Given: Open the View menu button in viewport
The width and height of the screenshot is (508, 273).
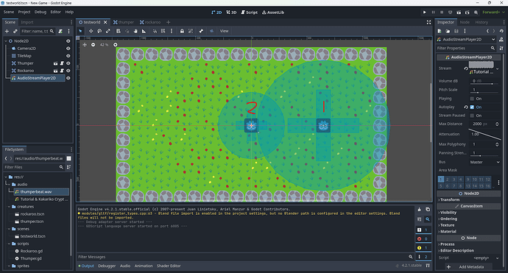Looking at the screenshot, I should coord(225,31).
